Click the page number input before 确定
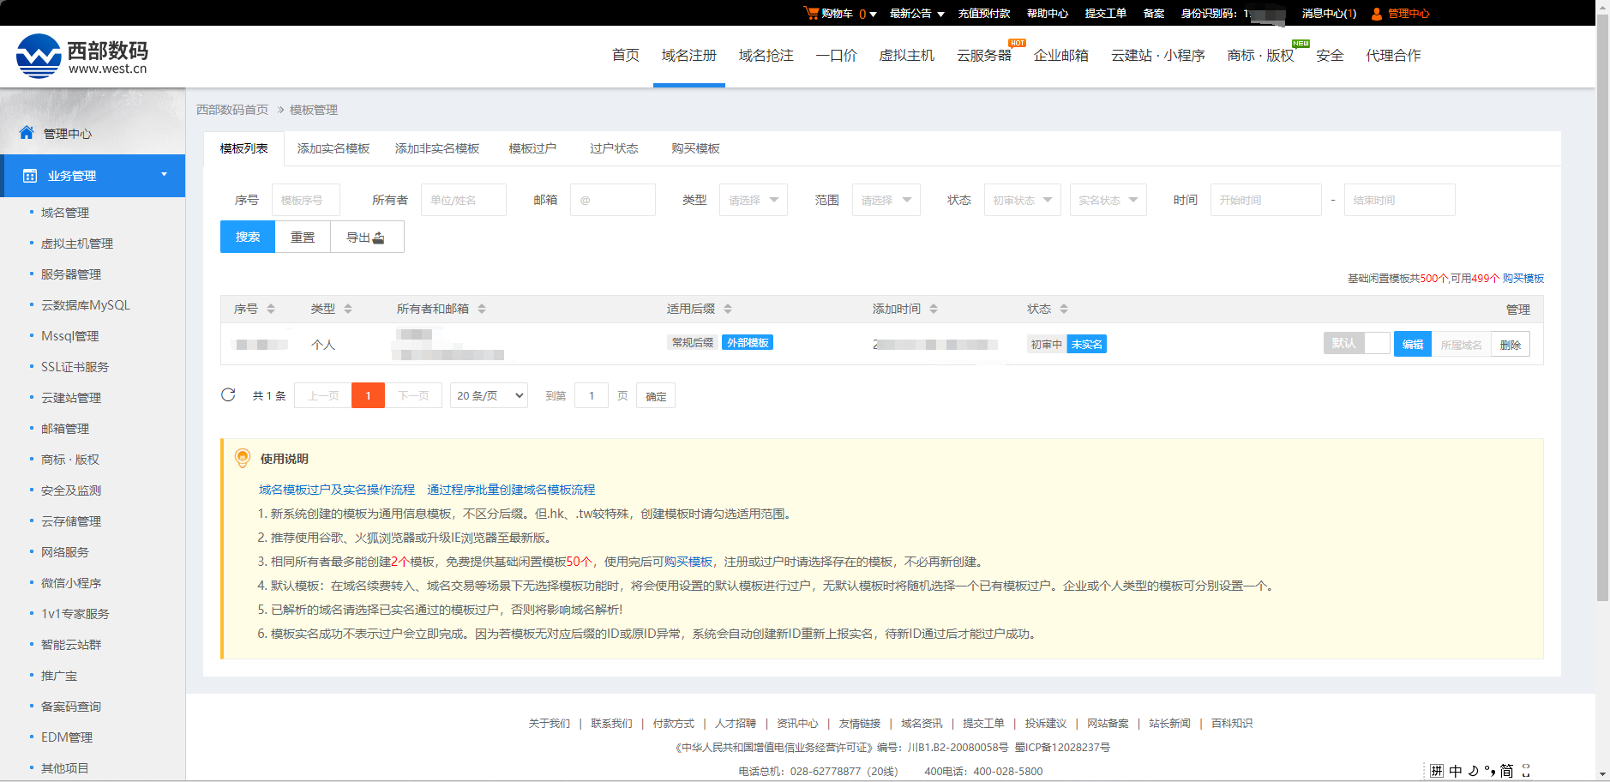Viewport: 1610px width, 782px height. click(591, 394)
